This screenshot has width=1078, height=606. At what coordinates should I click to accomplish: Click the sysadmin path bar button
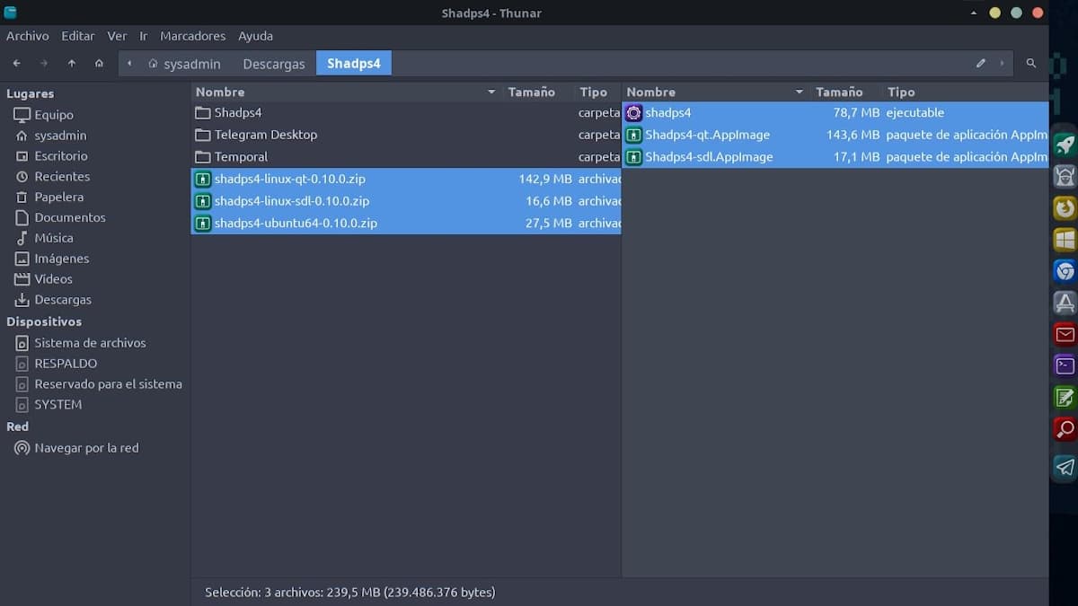tap(184, 64)
